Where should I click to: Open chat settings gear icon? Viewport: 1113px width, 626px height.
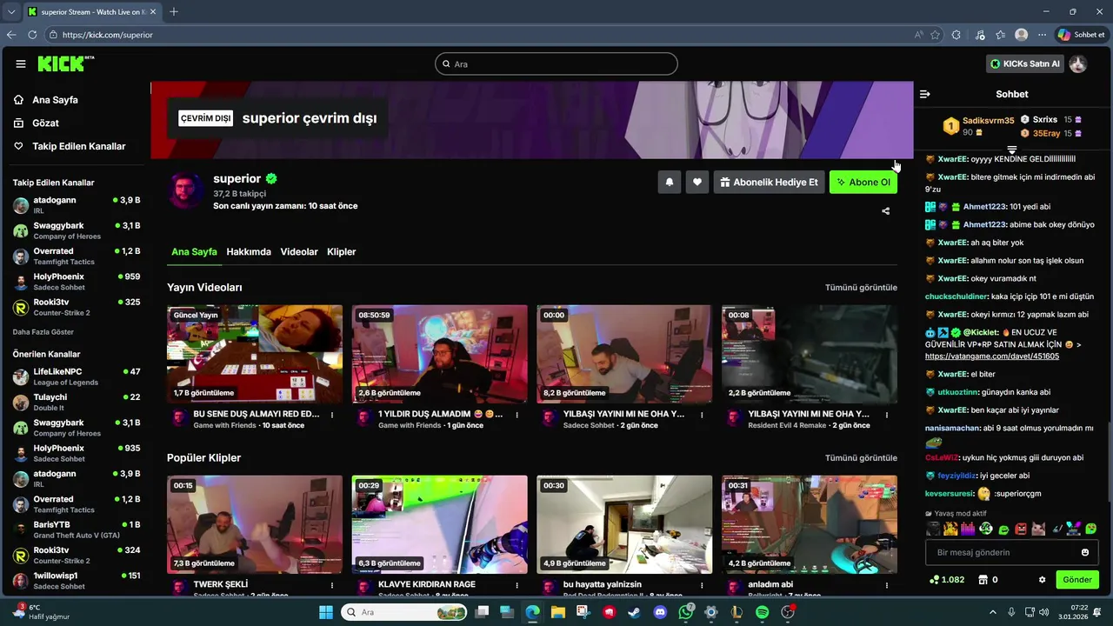[1043, 580]
